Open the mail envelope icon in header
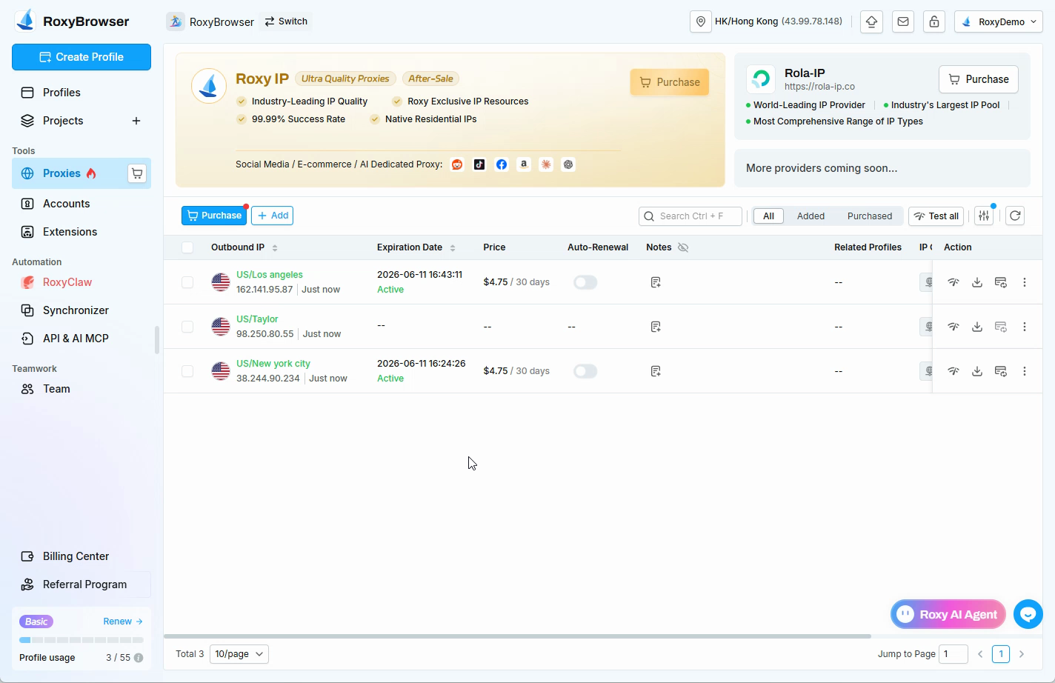Screen dimensions: 1055x683 [903, 21]
